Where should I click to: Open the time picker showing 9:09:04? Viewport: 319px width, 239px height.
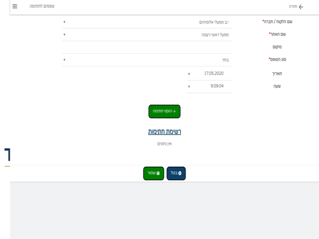coord(210,86)
